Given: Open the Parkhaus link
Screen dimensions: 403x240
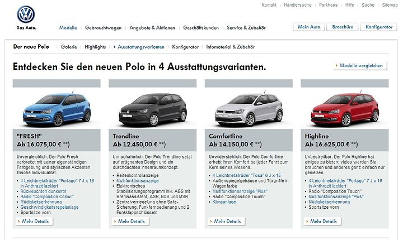Looking at the screenshot, I should tap(328, 5).
